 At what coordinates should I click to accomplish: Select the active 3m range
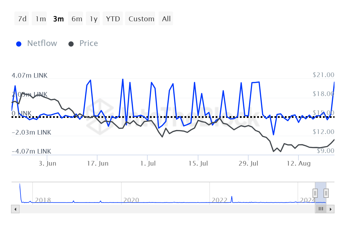point(58,19)
